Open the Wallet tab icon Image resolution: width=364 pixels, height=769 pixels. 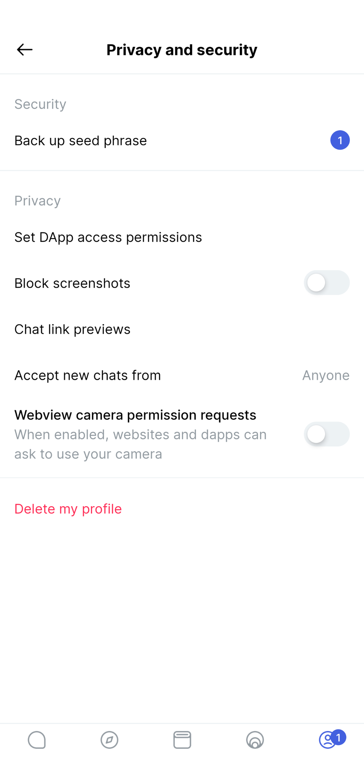(x=182, y=740)
